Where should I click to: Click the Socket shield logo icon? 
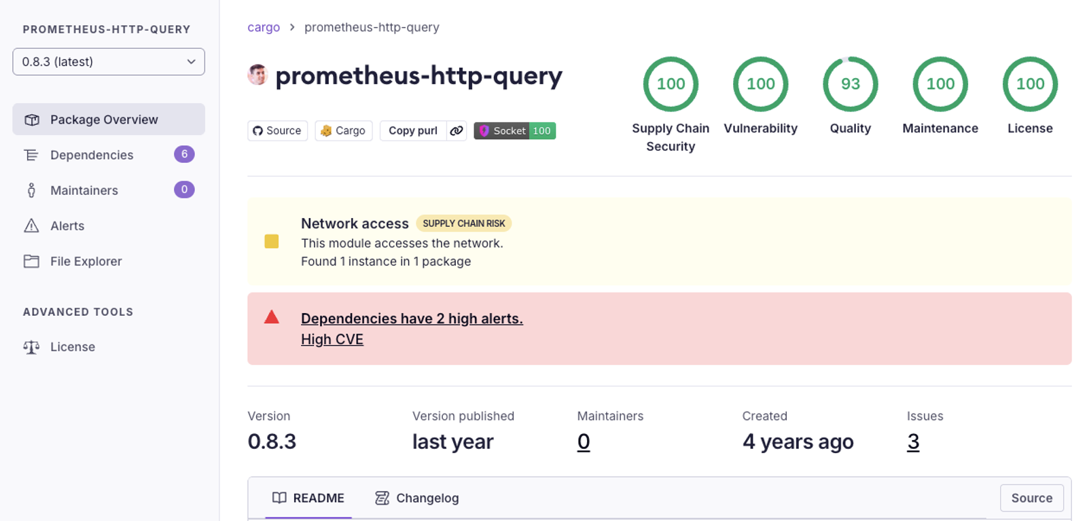coord(484,130)
